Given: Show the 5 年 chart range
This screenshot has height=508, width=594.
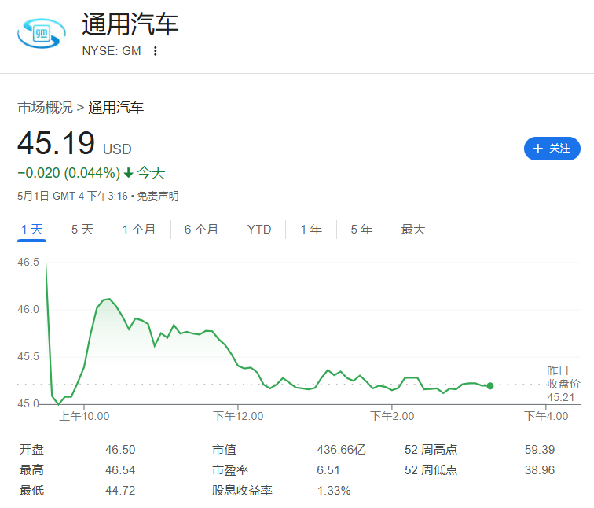Looking at the screenshot, I should (x=361, y=230).
